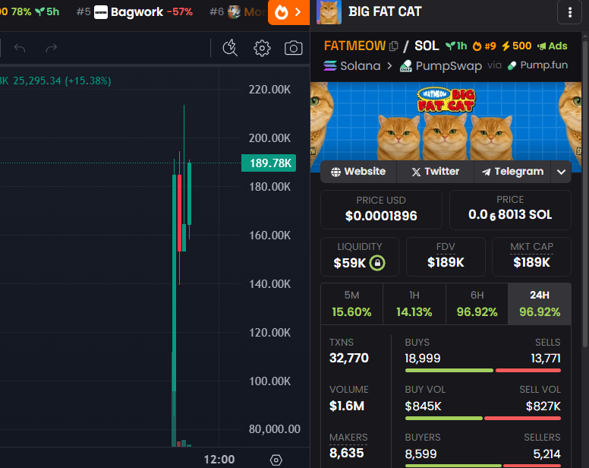Viewport: 589px width, 468px height.
Task: Open the Telegram link
Action: (513, 172)
